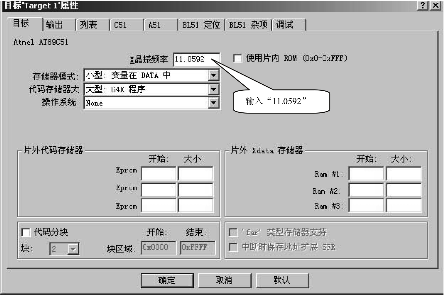444x295 pixels.
Task: Click first Eprom 大小 field
Action: pyautogui.click(x=196, y=173)
